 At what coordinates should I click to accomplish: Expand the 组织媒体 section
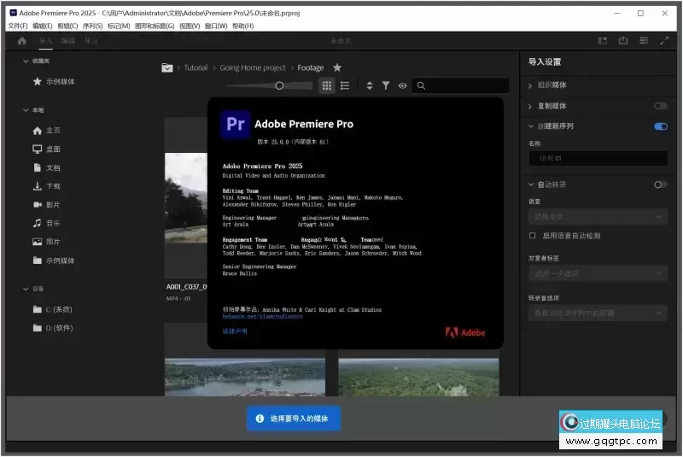(x=531, y=85)
